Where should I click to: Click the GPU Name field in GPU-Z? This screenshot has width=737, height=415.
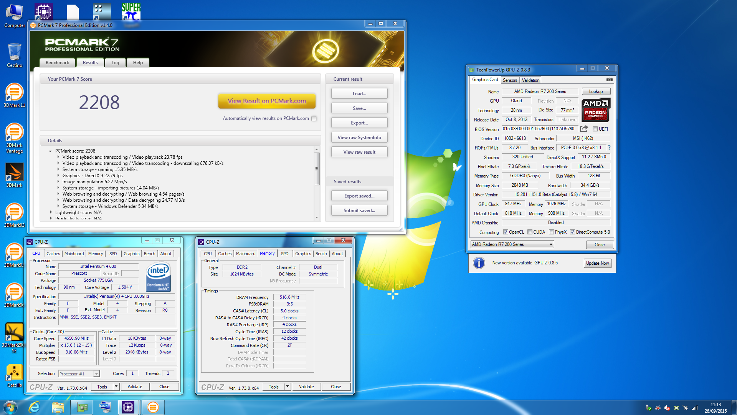coord(540,91)
